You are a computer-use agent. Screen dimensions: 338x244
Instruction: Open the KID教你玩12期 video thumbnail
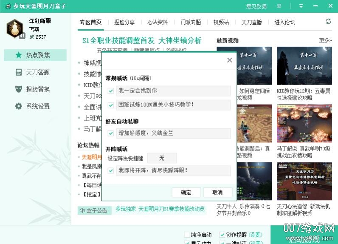[x=304, y=66]
